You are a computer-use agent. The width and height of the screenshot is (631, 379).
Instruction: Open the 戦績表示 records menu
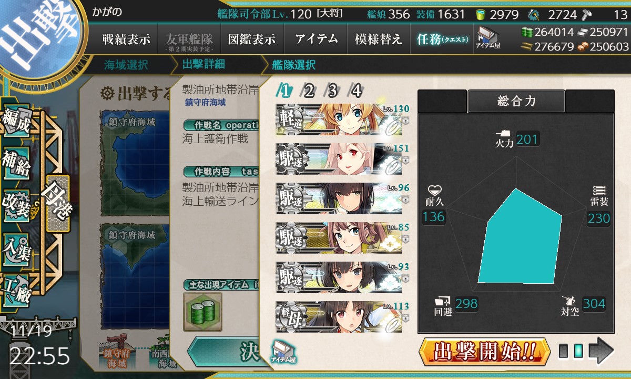point(126,39)
